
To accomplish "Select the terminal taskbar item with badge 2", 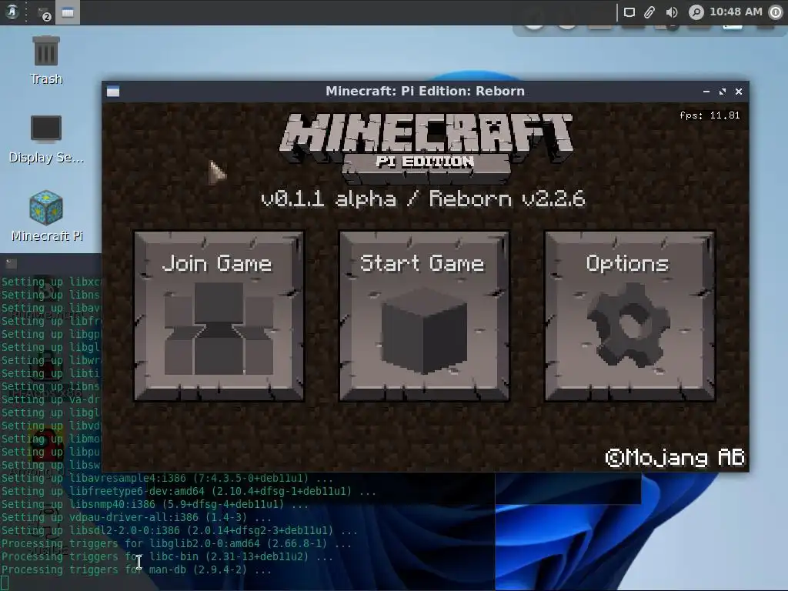I will 44,12.
